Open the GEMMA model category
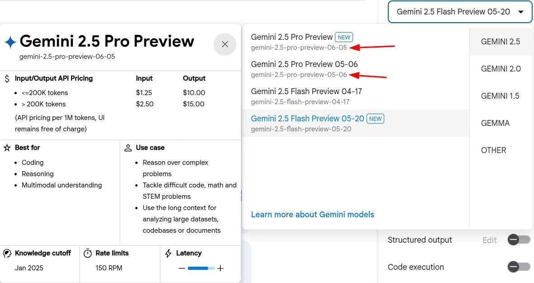Viewport: 534px width, 283px height. coord(495,123)
